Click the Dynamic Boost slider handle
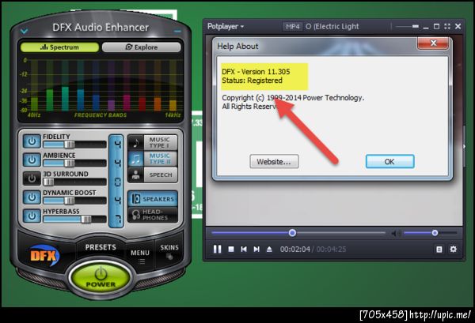The image size is (475, 323). [70, 201]
